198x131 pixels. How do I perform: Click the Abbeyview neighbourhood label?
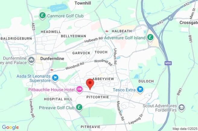click(x=103, y=79)
